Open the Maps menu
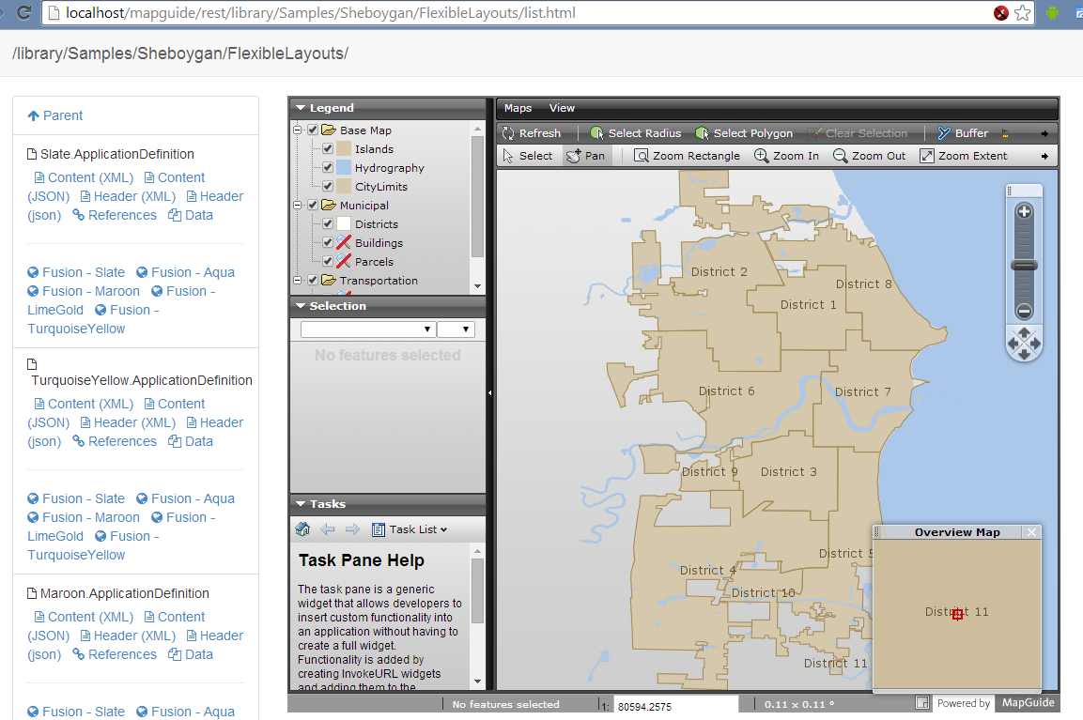This screenshot has height=720, width=1083. 518,108
